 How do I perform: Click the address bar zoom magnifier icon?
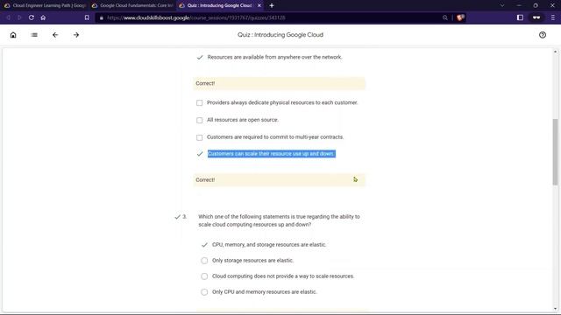pyautogui.click(x=445, y=17)
